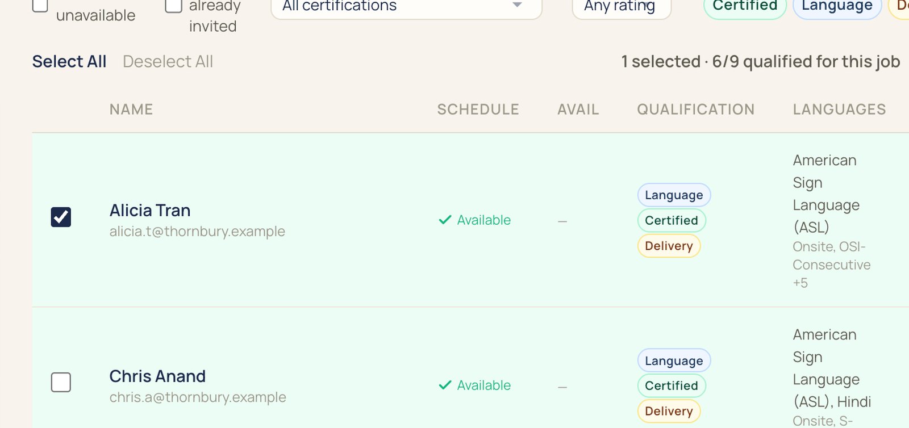Click the green check icon for Alicia Tran

(445, 220)
